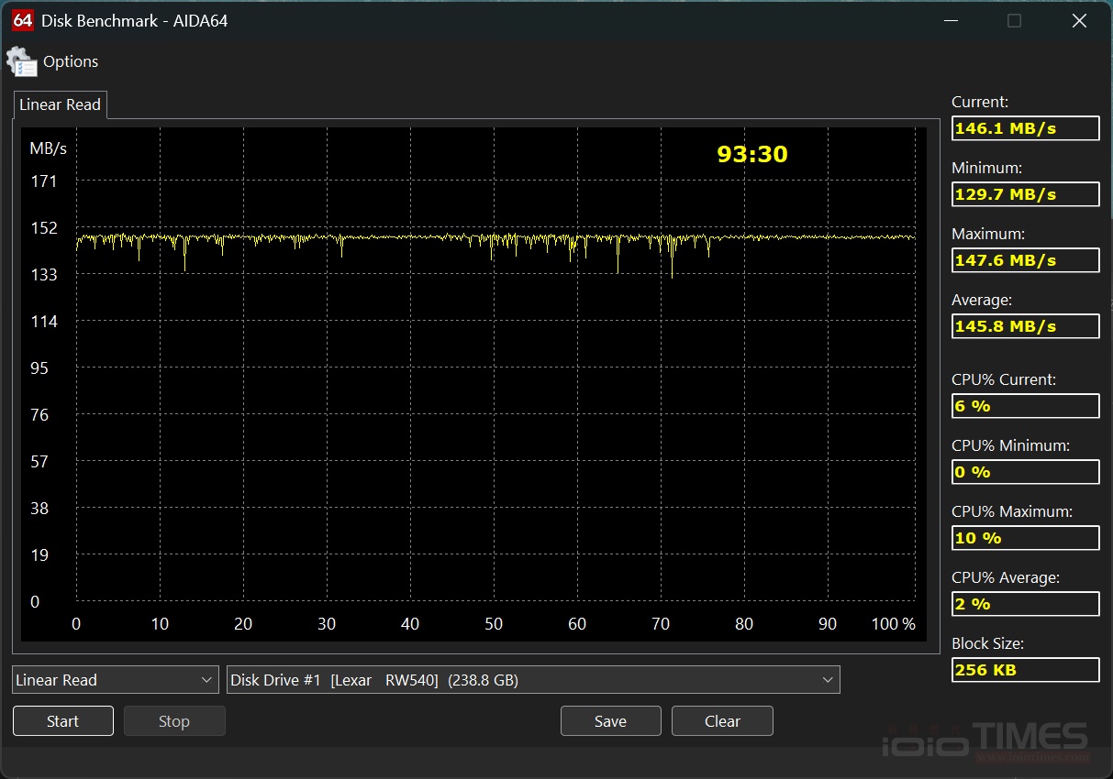Select the Linear Read tab
Image resolution: width=1113 pixels, height=779 pixels.
tap(60, 104)
